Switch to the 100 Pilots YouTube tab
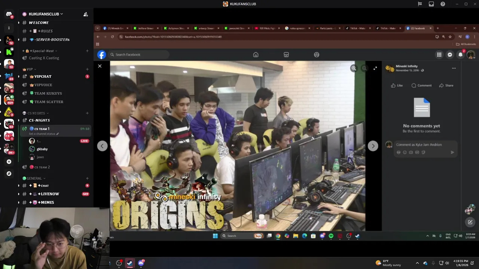 coord(267,28)
